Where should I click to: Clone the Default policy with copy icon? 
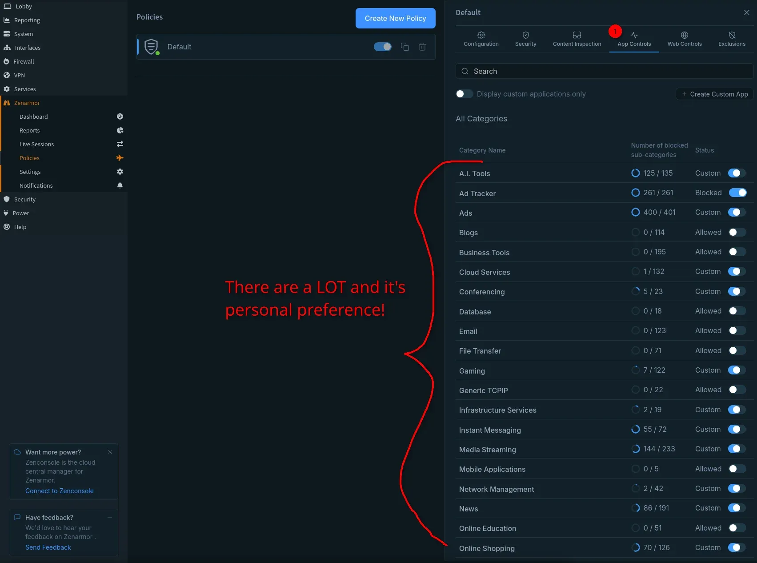pyautogui.click(x=405, y=47)
